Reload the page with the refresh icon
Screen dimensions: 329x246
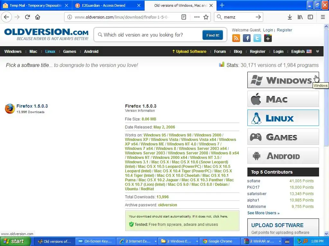27,17
